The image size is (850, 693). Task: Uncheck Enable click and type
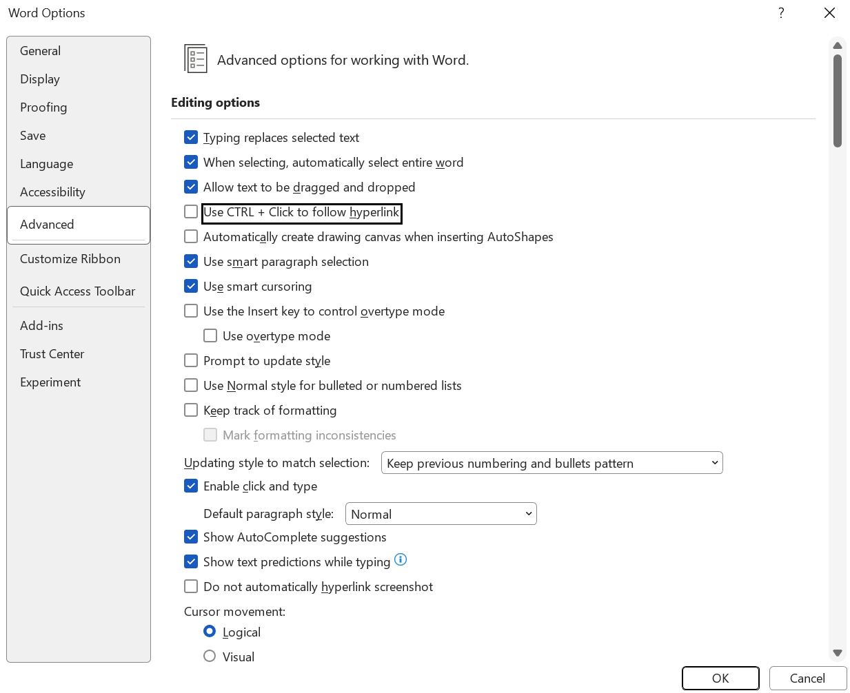pyautogui.click(x=191, y=486)
